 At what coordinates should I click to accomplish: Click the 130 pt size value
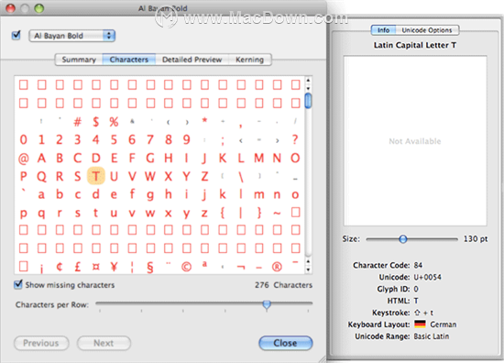(x=476, y=239)
